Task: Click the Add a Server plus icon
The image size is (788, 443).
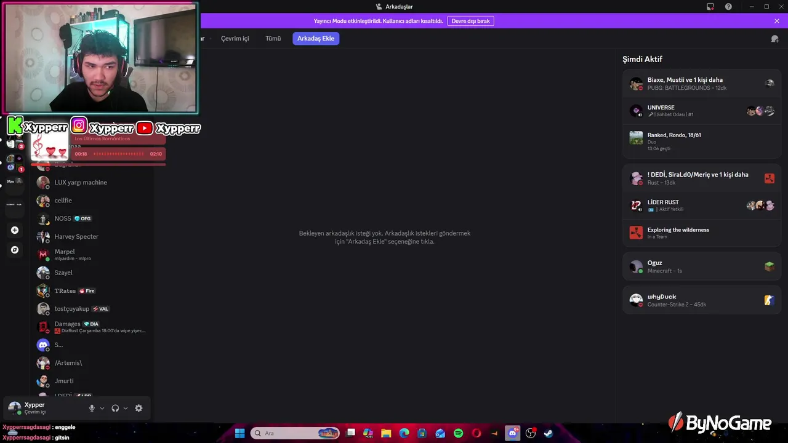Action: (15, 230)
